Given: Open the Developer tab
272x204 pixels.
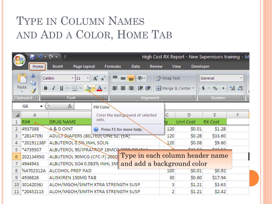Looking at the screenshot, I should point(200,66).
